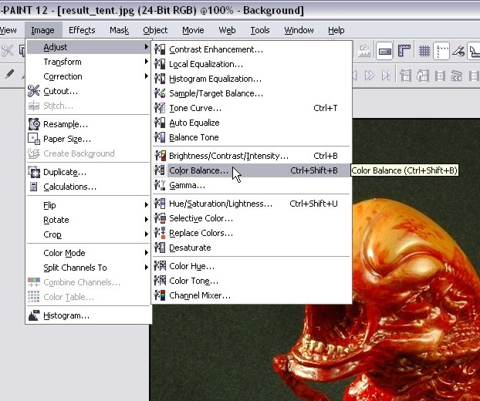
Task: Click the Color Balance icon
Action: pos(160,170)
